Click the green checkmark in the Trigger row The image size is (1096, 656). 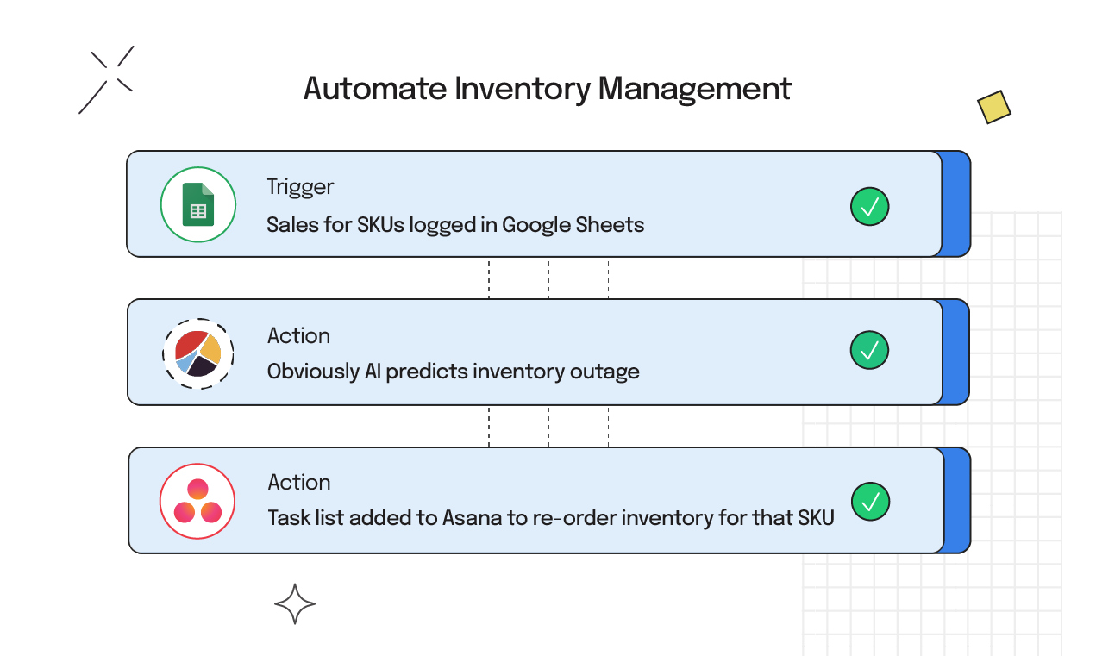pyautogui.click(x=869, y=207)
